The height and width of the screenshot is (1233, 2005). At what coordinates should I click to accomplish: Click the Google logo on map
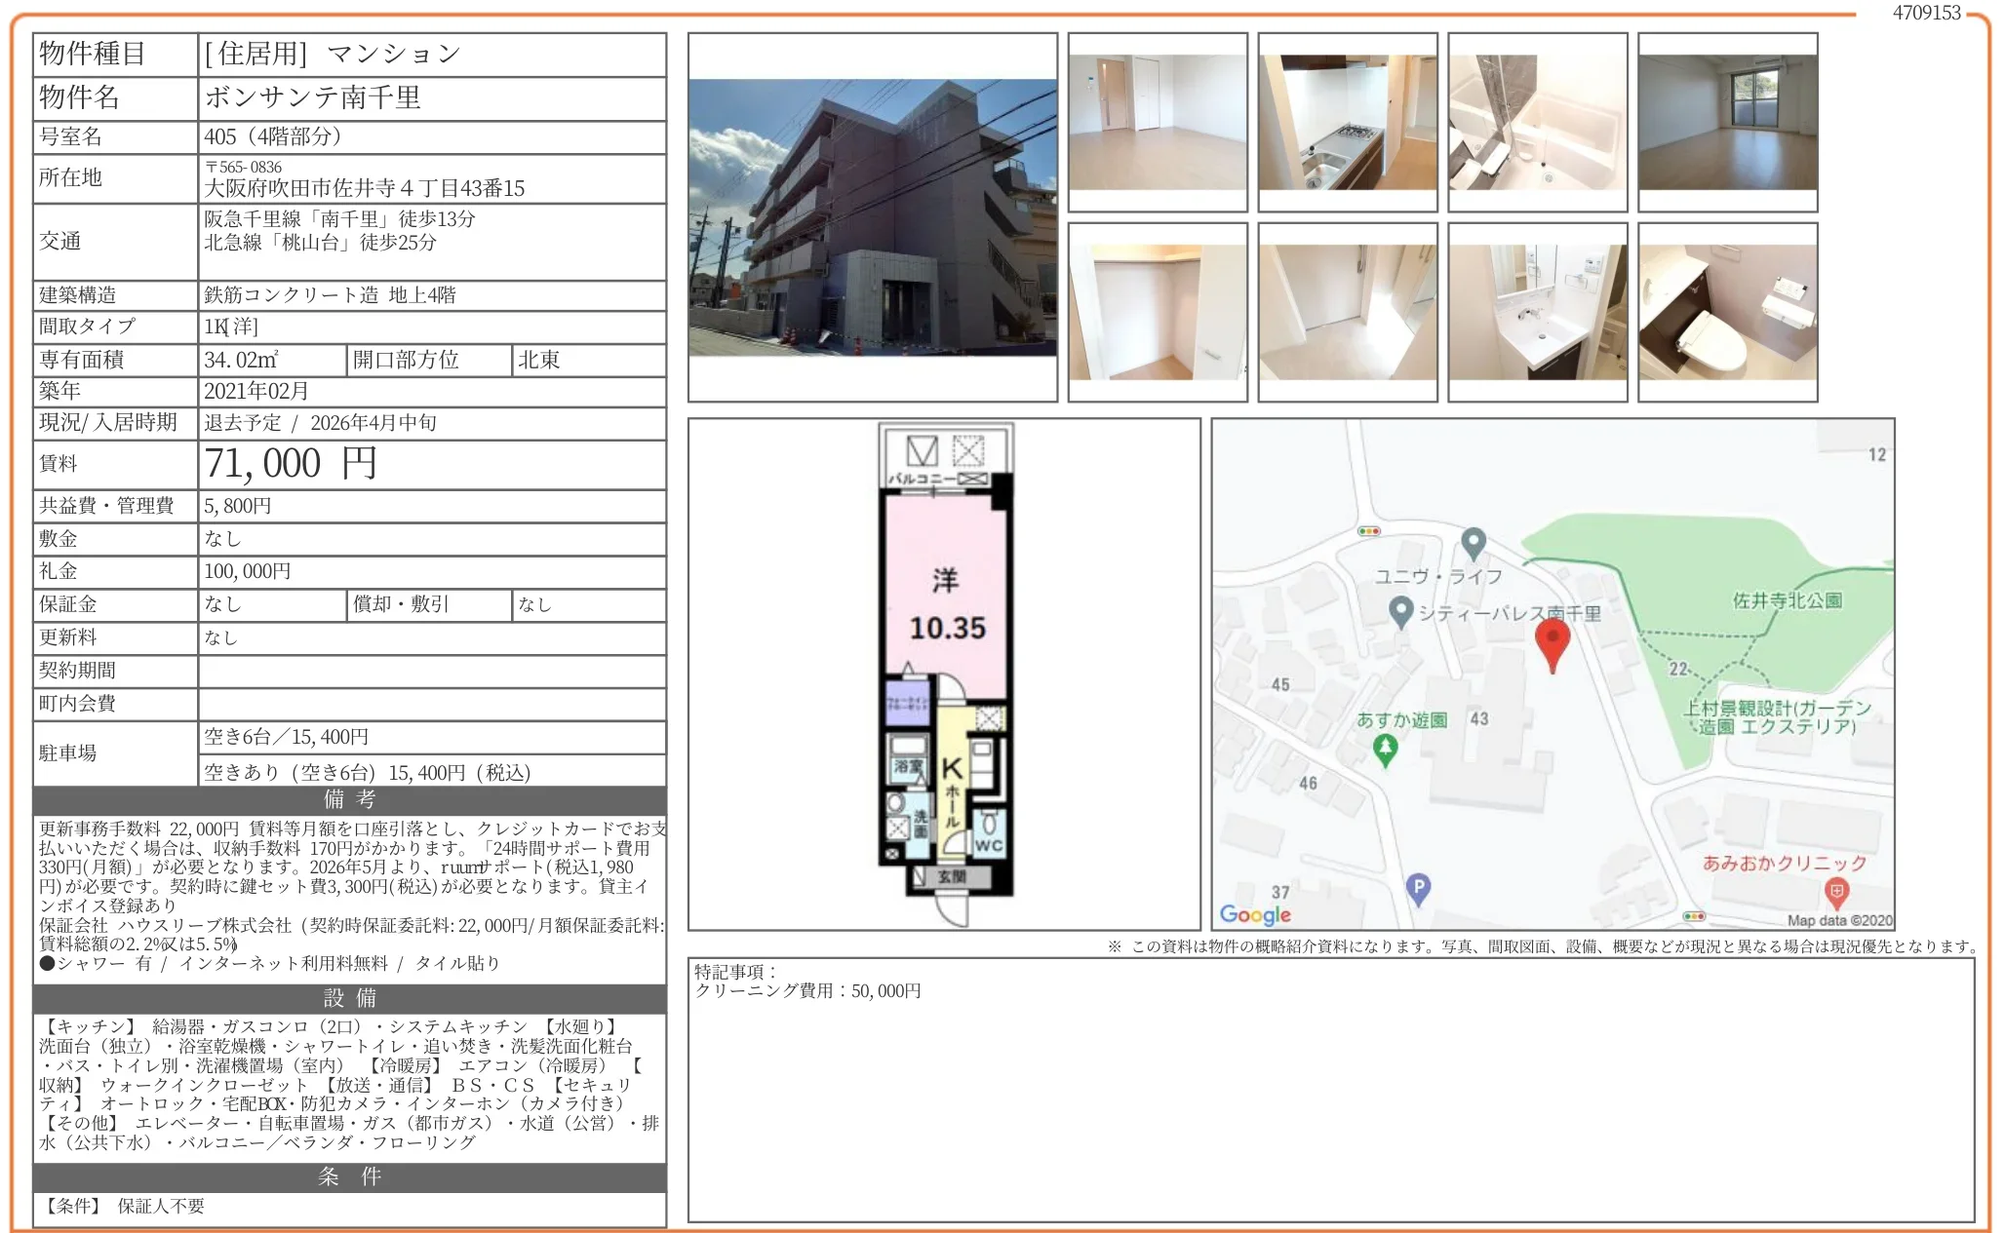(x=1254, y=913)
